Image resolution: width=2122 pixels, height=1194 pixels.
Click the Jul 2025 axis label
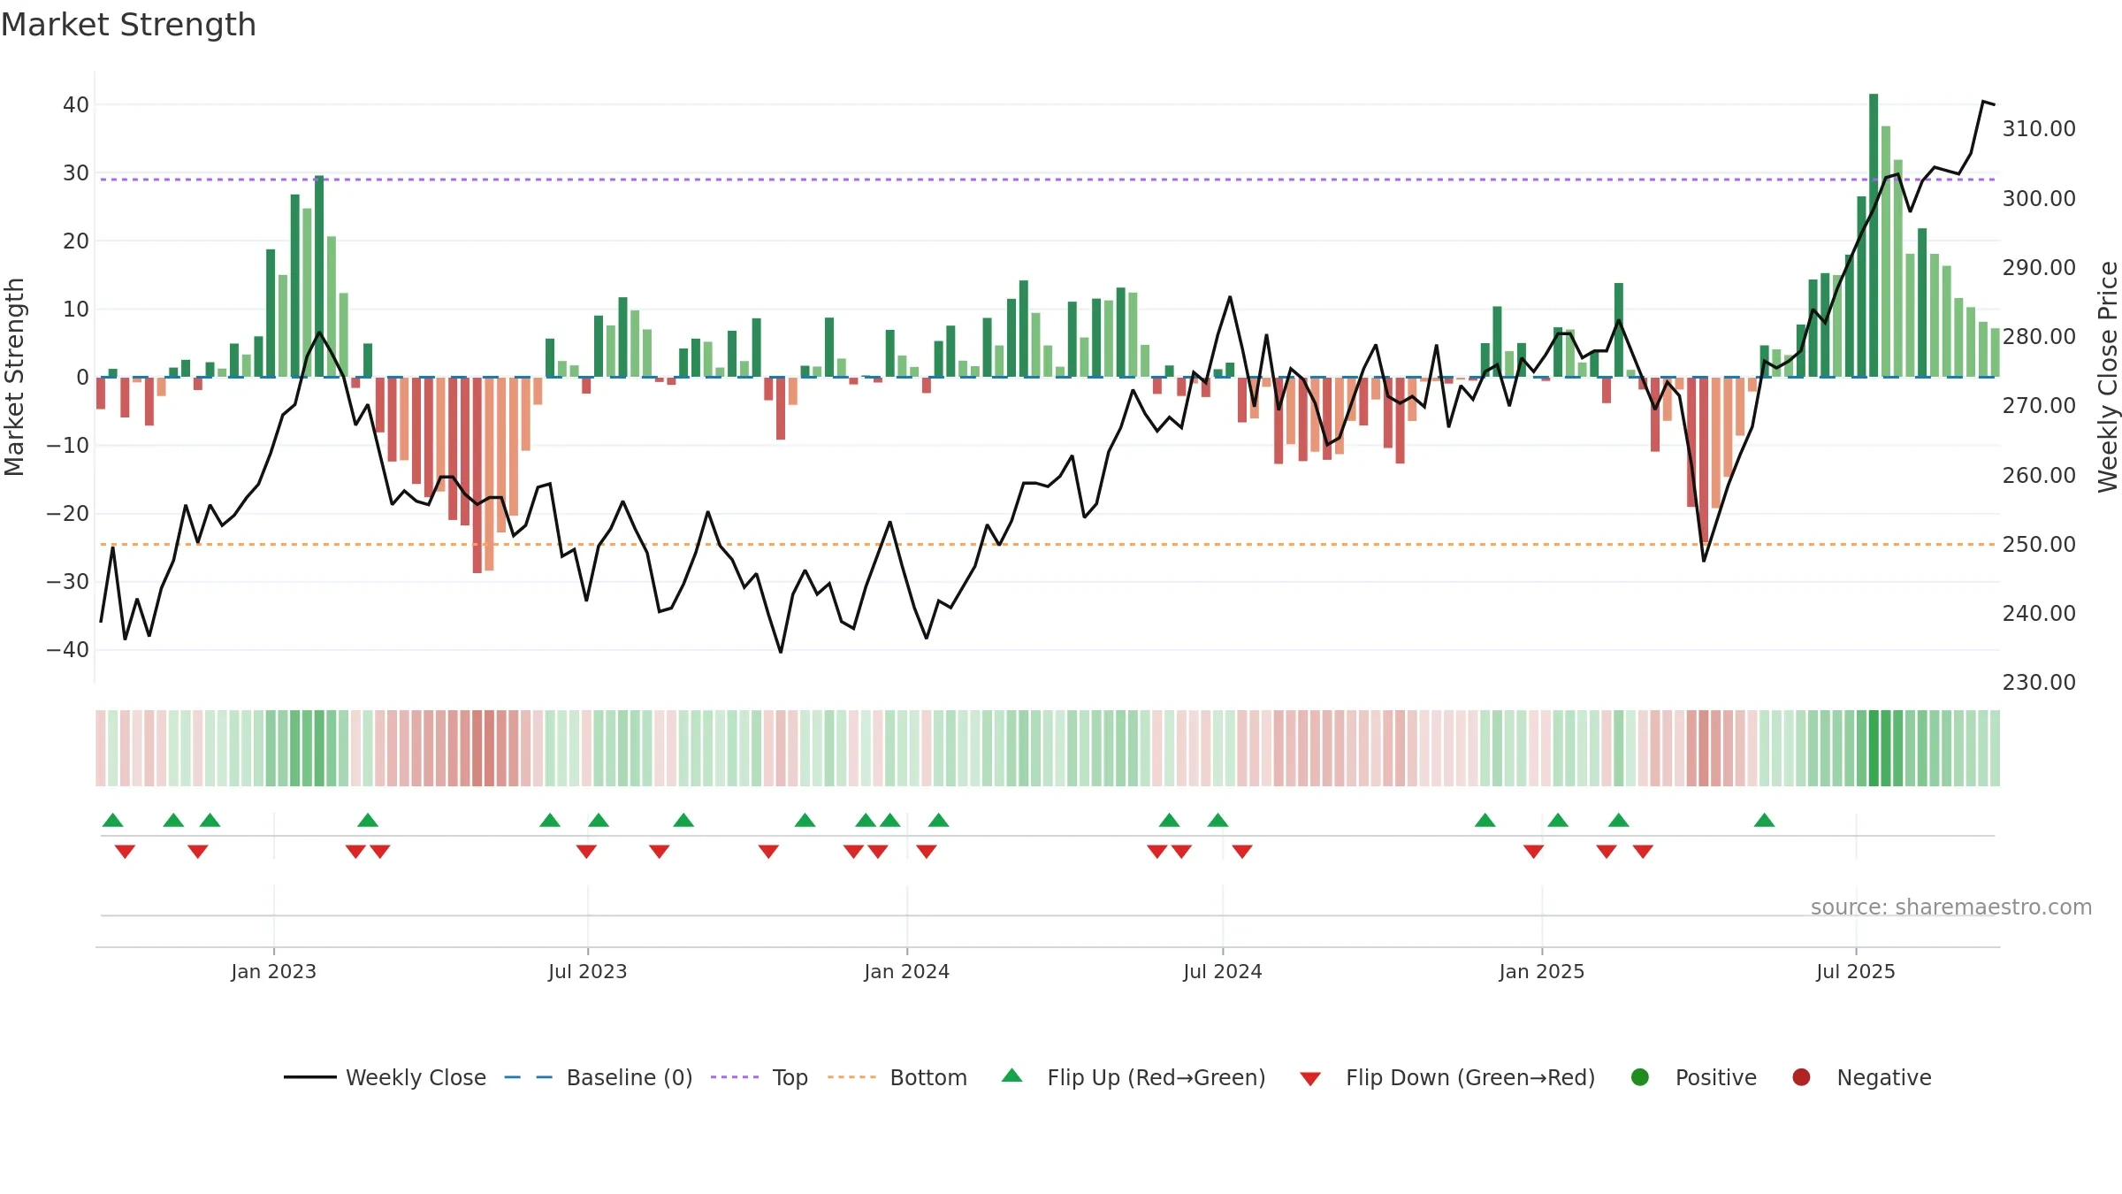(1855, 971)
